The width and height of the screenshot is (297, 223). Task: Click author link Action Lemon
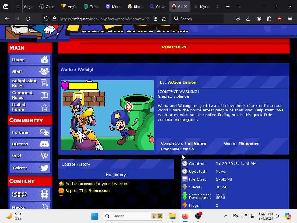tap(182, 82)
